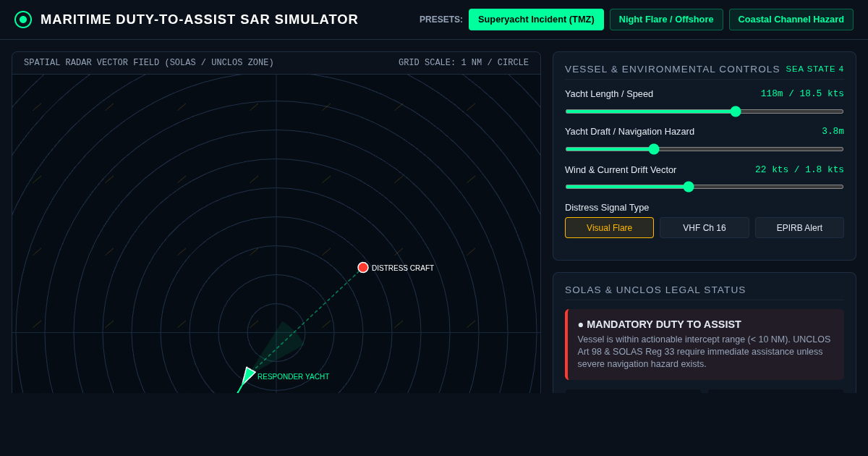The height and width of the screenshot is (456, 868).
Task: Click the RESPONDER YACHT label
Action: click(x=293, y=376)
